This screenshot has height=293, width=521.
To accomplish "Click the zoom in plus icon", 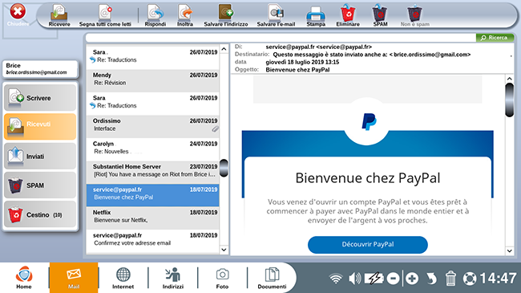I will 412,279.
